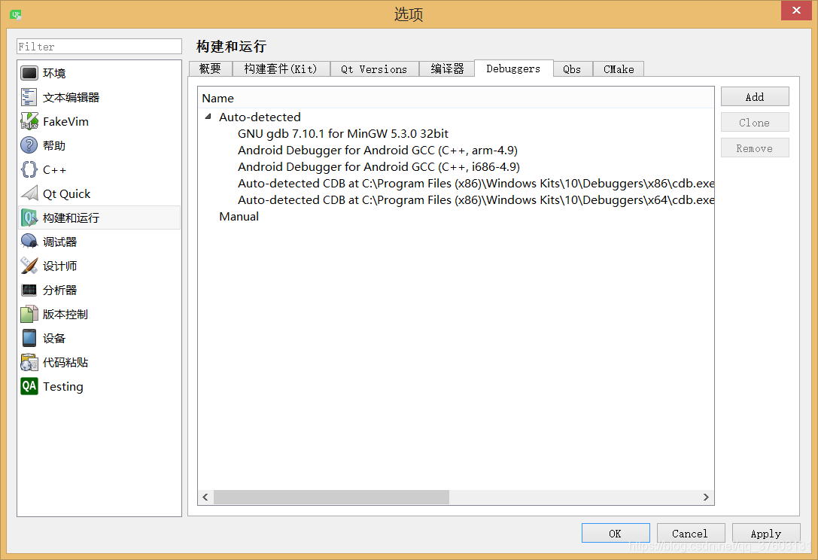Select GNU gdb 7.10.1 for MinGW entry
The width and height of the screenshot is (818, 560).
click(342, 134)
